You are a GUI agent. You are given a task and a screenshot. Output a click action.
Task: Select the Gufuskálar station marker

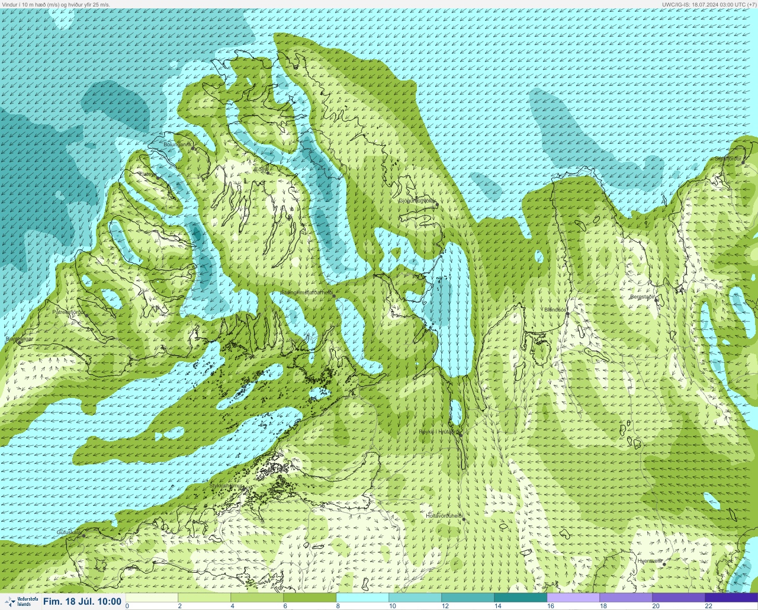coord(83,535)
